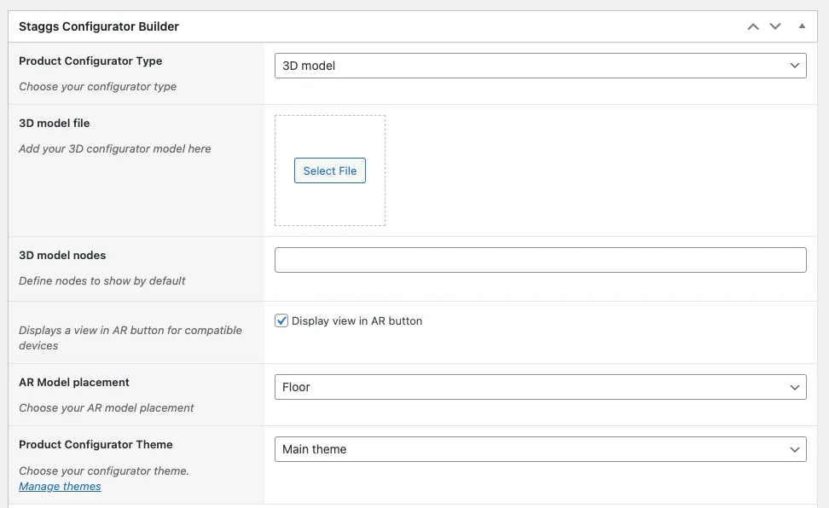Click the '3D model file' field label
Image resolution: width=829 pixels, height=508 pixels.
pyautogui.click(x=55, y=124)
